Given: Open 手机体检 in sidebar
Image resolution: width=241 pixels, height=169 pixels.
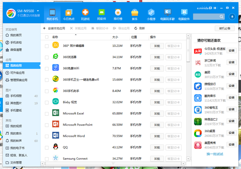Looking at the screenshot, I should coord(13,43).
